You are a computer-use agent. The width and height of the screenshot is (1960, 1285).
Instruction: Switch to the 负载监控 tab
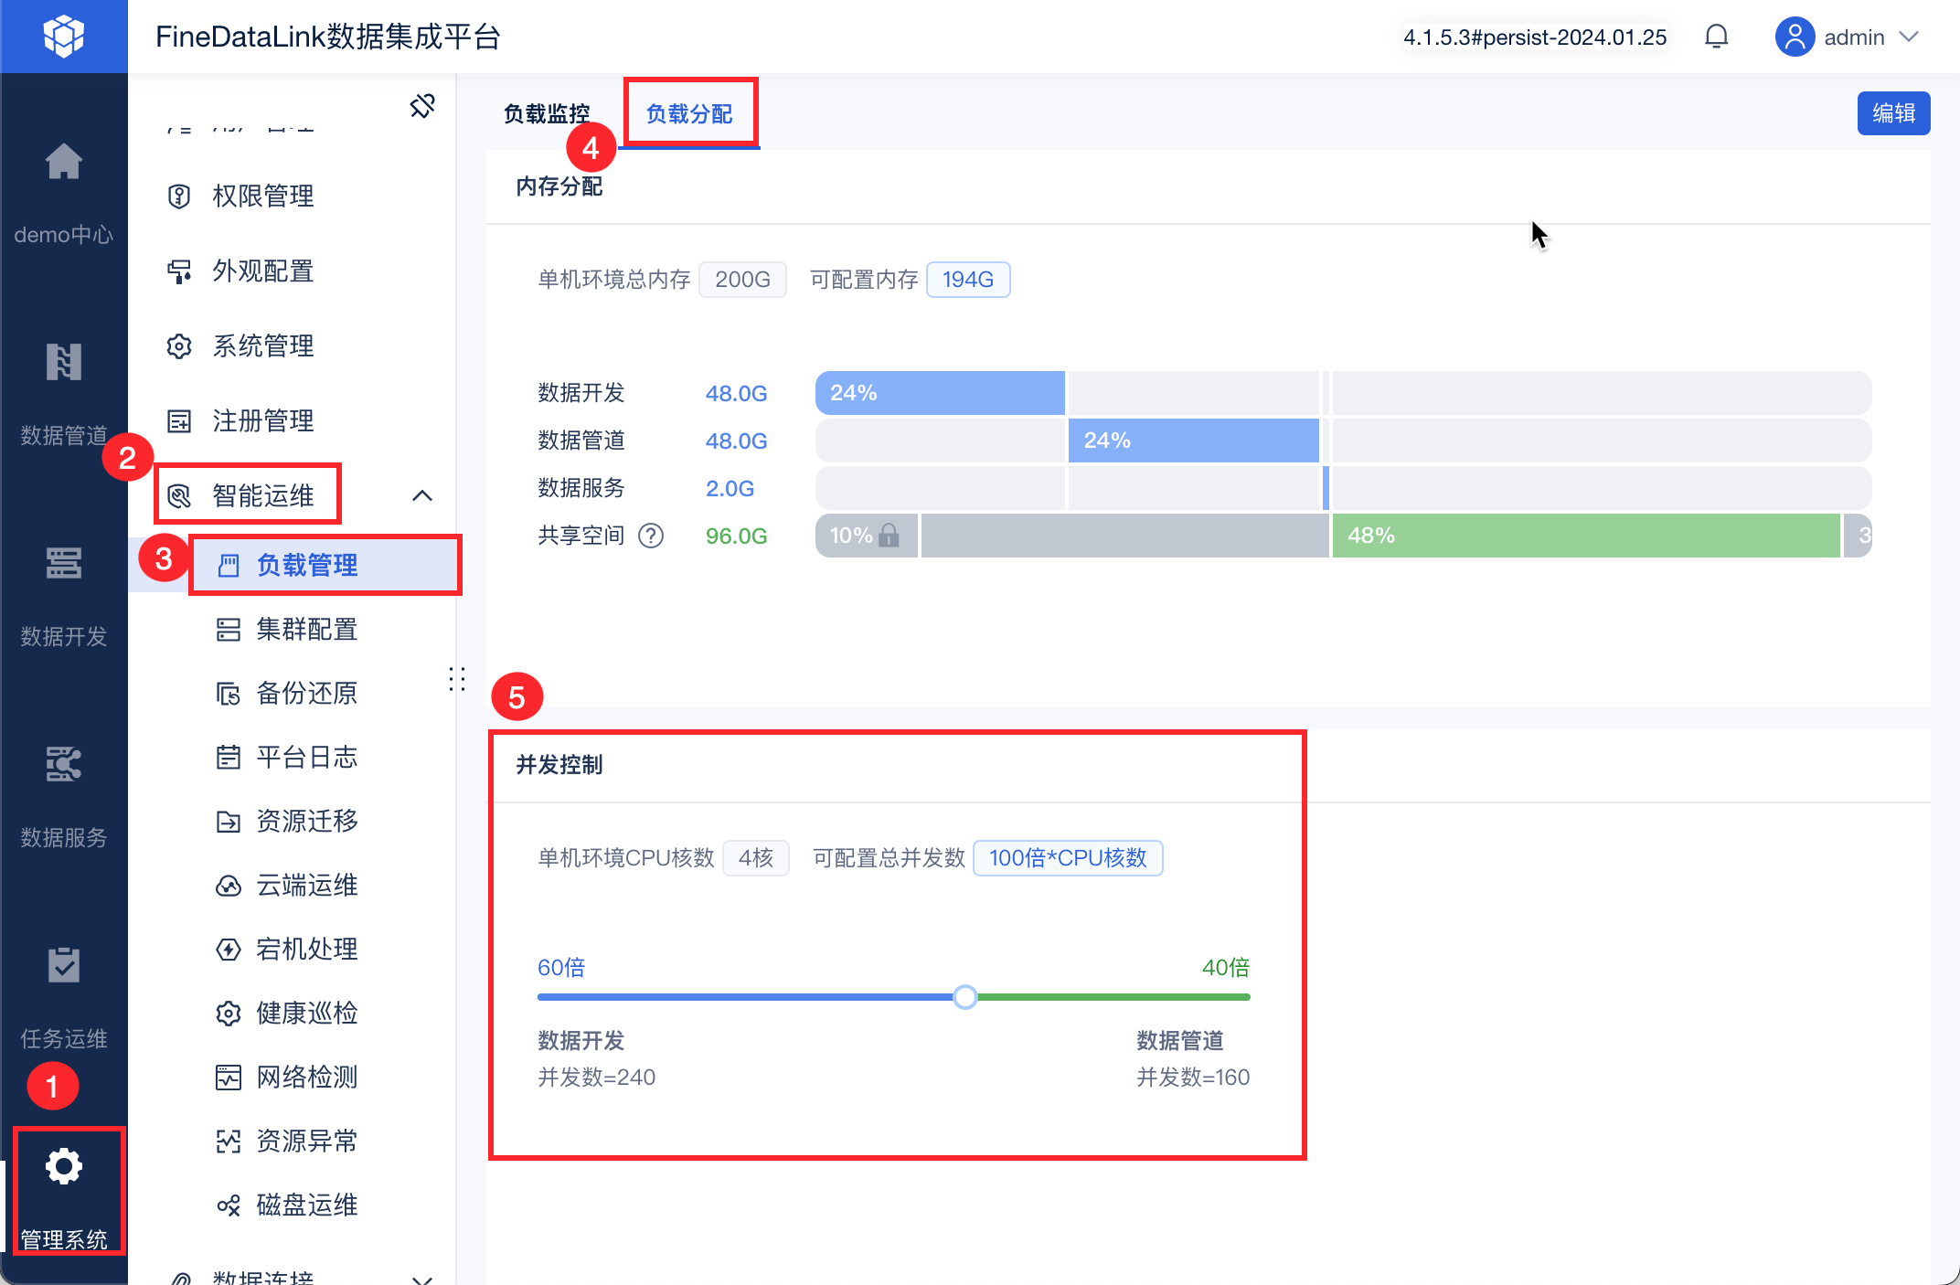point(547,114)
